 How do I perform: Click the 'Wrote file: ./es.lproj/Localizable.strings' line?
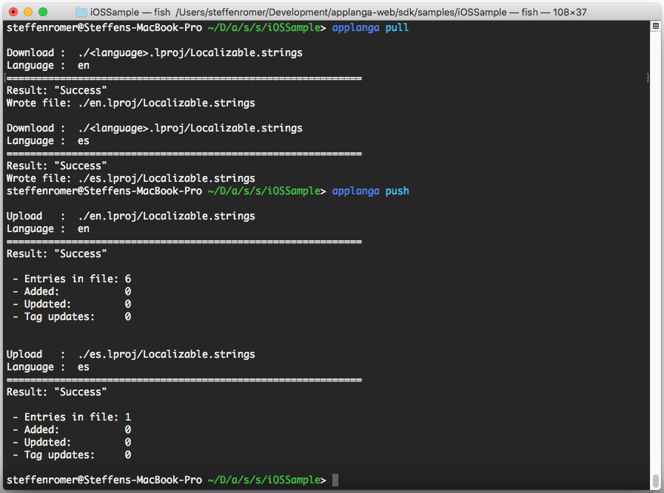click(131, 178)
